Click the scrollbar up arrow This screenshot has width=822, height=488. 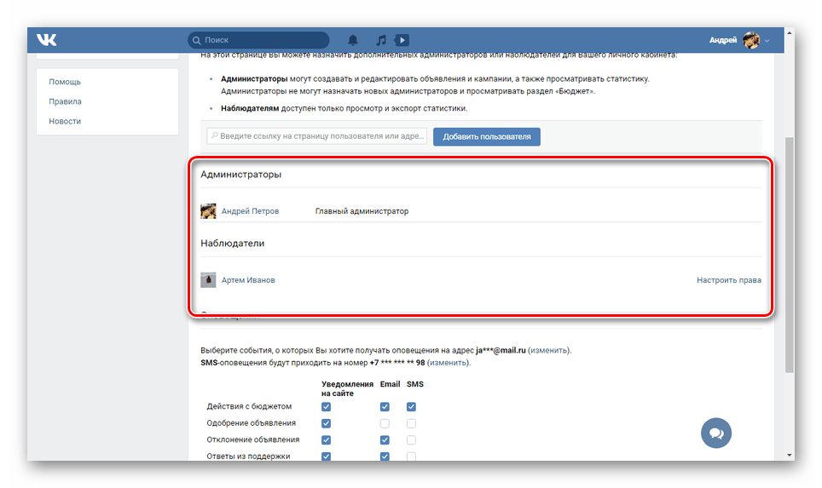click(790, 33)
